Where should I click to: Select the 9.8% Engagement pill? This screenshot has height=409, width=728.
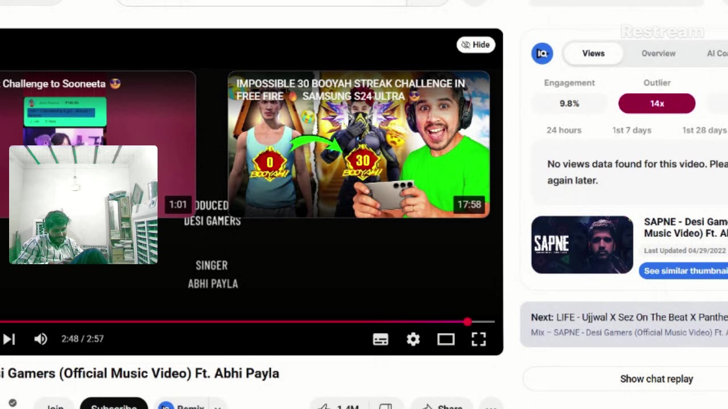point(569,103)
